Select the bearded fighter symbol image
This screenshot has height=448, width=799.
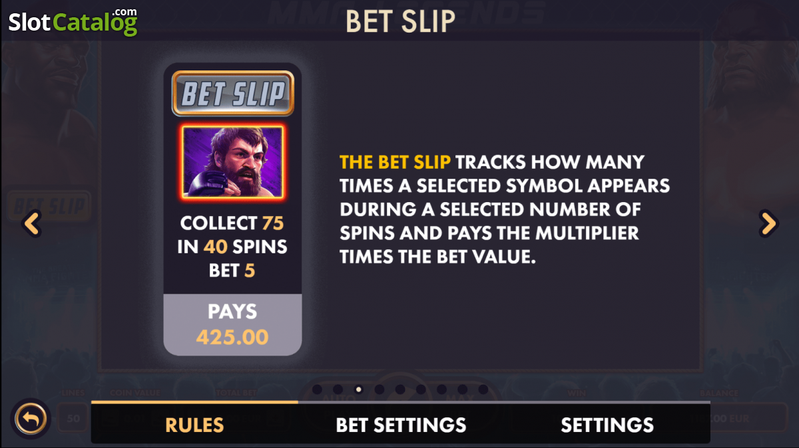[x=232, y=162]
